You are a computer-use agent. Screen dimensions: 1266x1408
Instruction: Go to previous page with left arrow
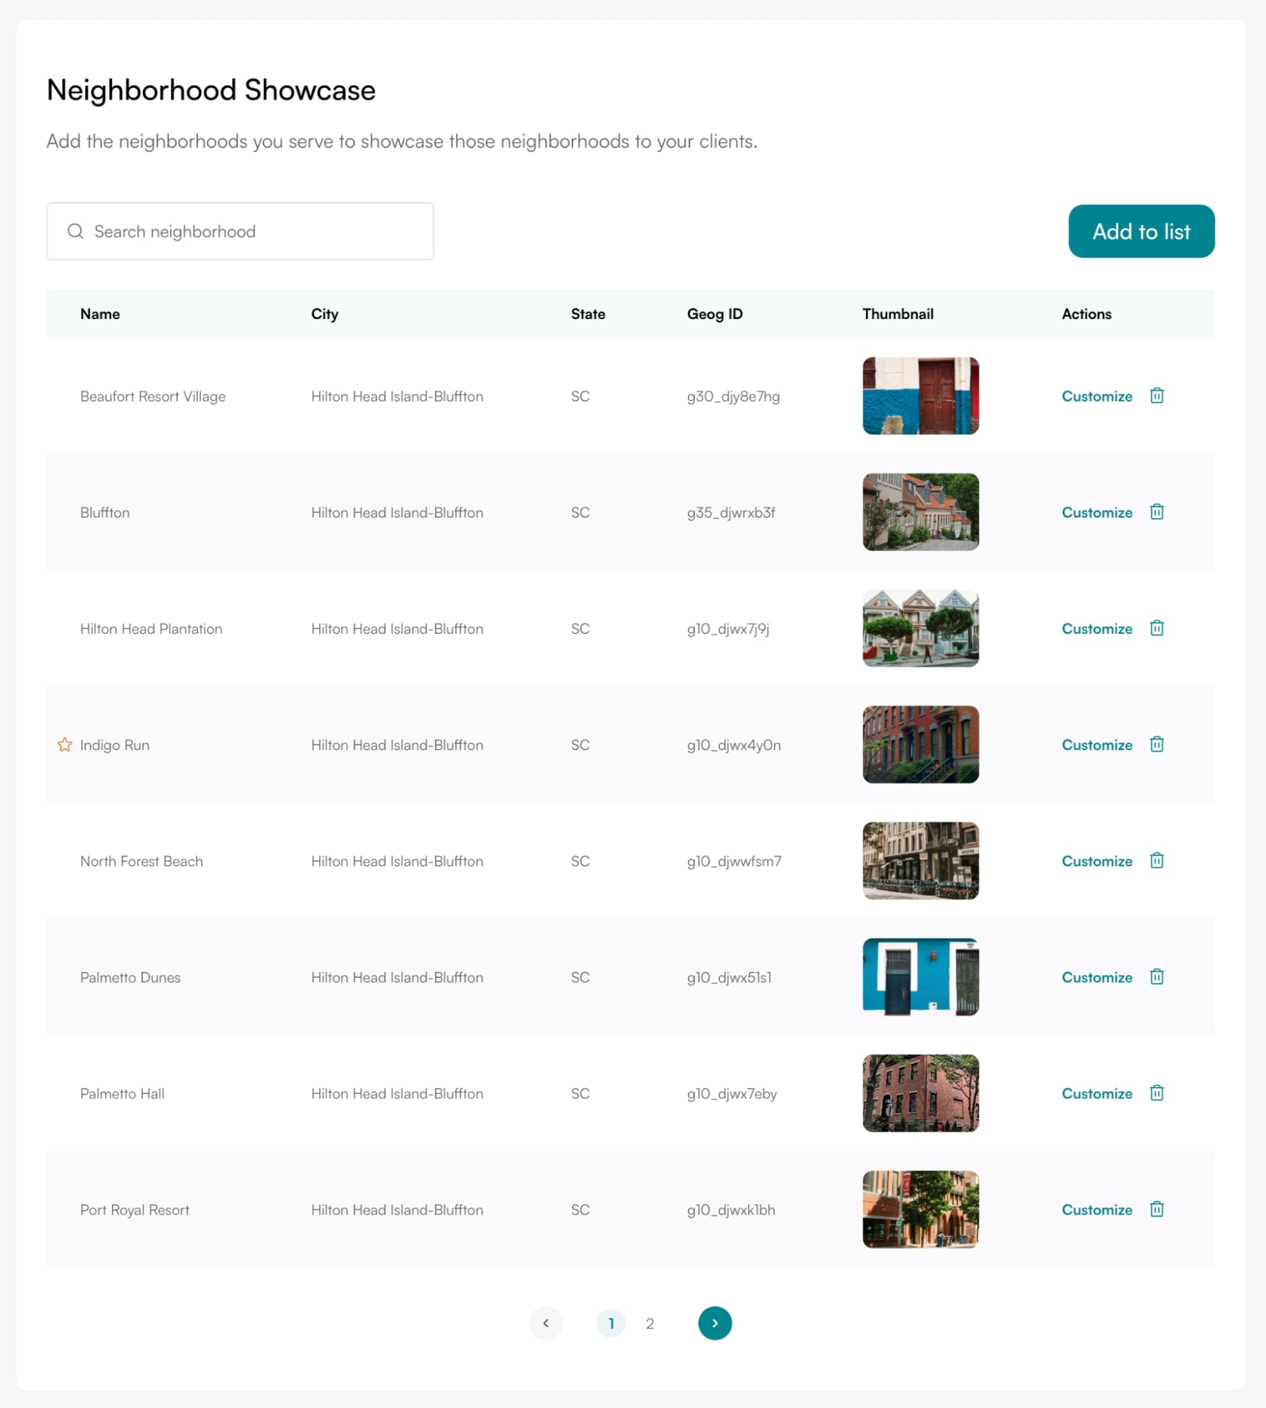pyautogui.click(x=546, y=1323)
